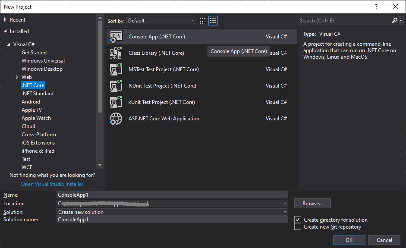Select Cross-Platform category
The width and height of the screenshot is (406, 248).
39,135
